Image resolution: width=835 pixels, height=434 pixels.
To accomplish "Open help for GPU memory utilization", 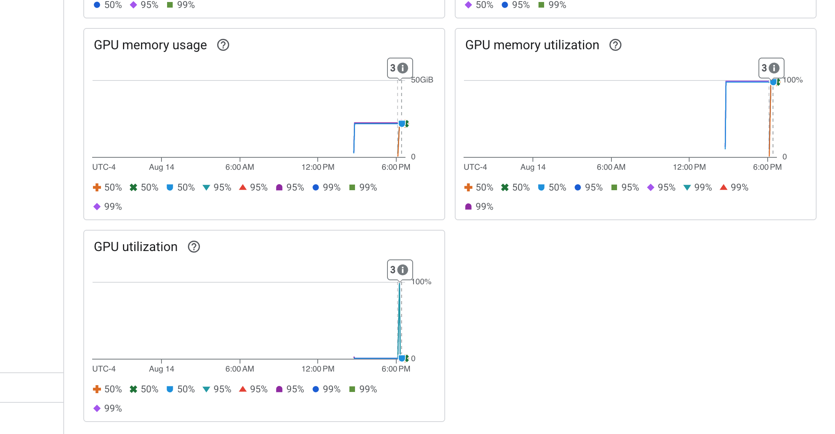I will point(615,45).
